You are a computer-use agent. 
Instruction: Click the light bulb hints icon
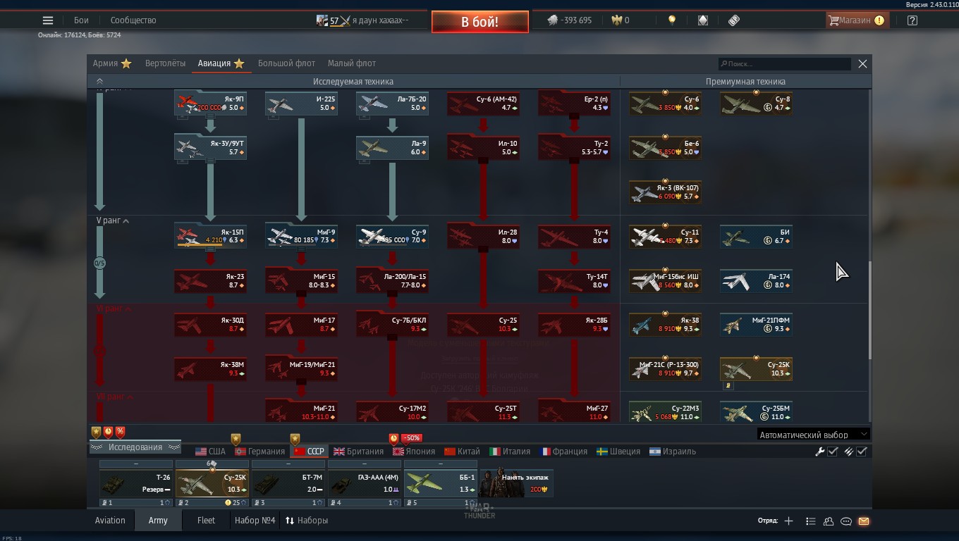click(672, 20)
